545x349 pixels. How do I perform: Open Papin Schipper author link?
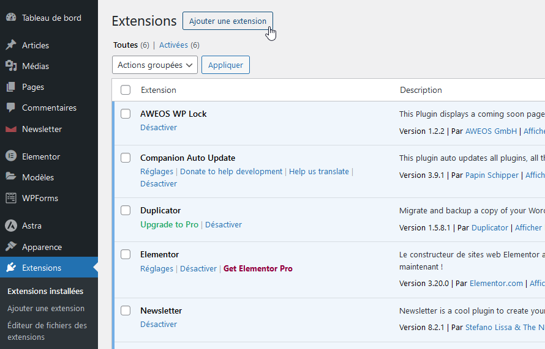click(492, 175)
